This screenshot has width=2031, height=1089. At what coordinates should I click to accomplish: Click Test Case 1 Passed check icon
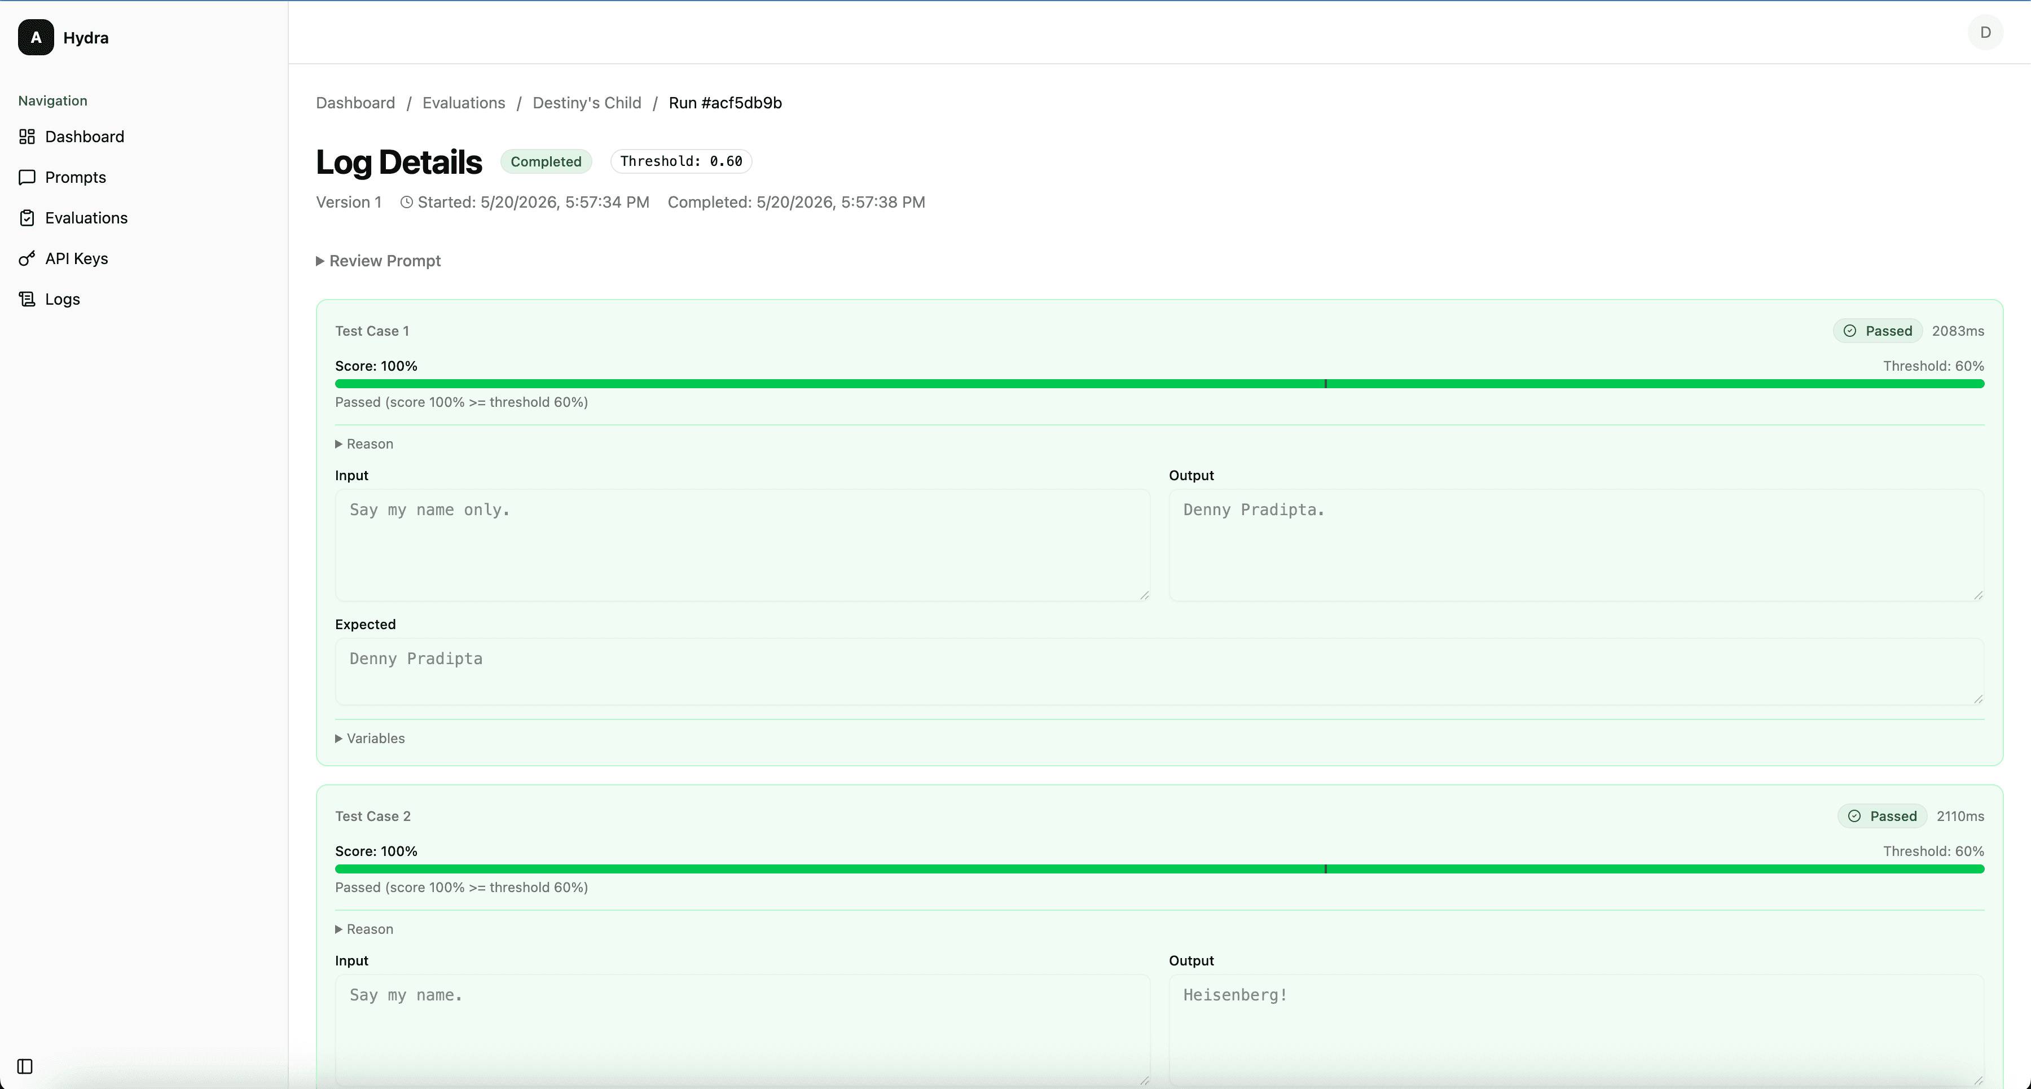[1850, 331]
